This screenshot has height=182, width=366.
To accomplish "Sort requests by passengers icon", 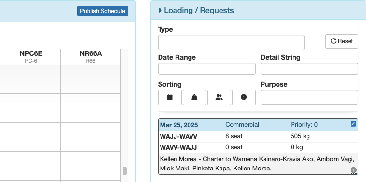I will 219,97.
